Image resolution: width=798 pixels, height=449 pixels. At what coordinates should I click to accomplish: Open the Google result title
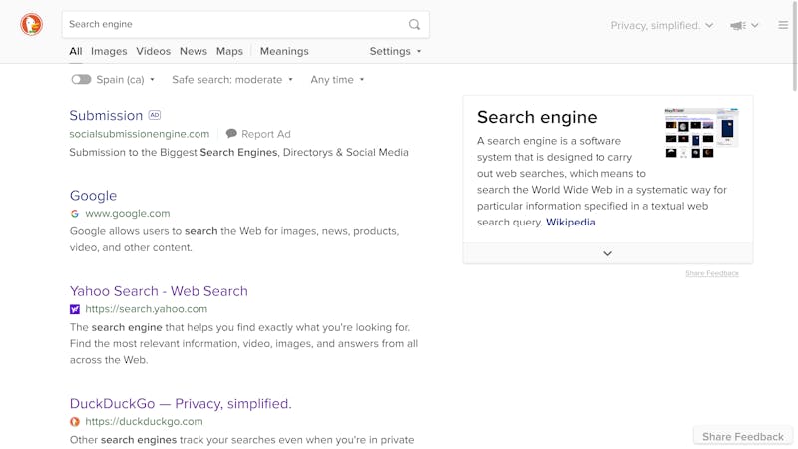93,195
